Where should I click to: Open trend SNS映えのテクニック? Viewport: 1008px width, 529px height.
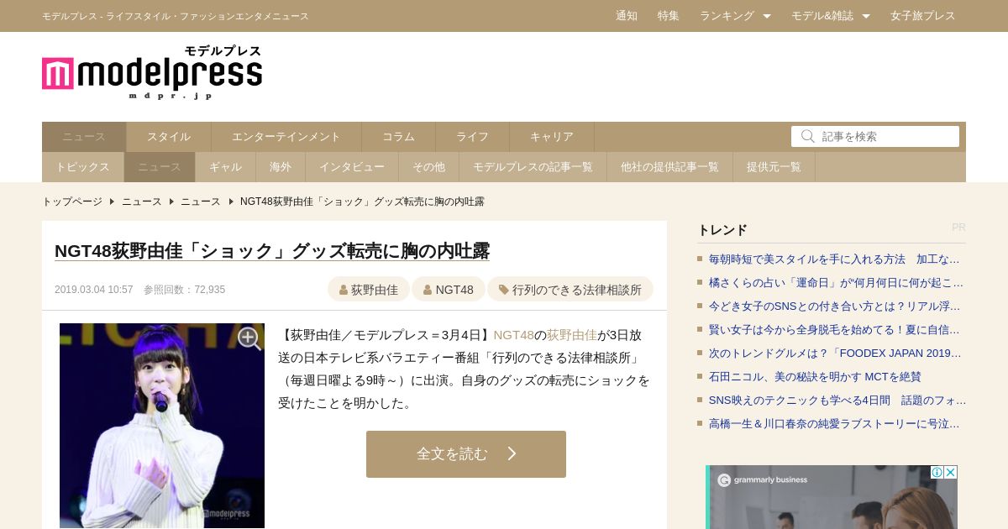837,400
